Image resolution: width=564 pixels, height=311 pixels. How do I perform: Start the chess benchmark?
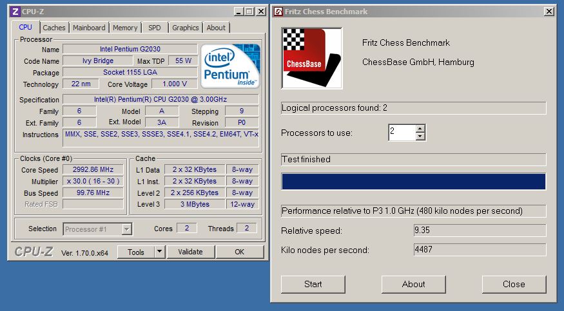click(x=313, y=284)
